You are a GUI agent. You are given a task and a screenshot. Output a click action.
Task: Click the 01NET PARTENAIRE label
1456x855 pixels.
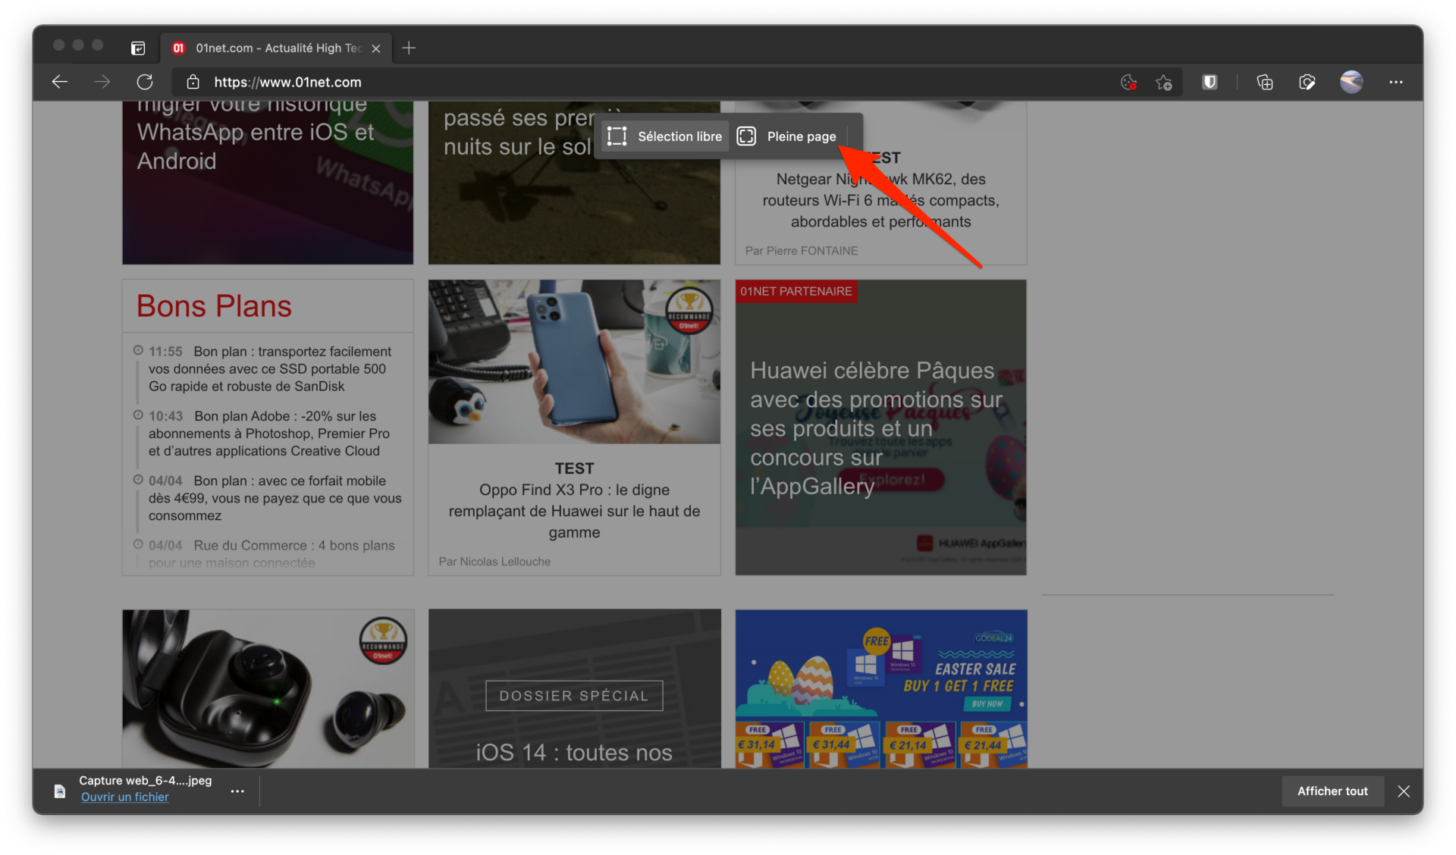pyautogui.click(x=796, y=291)
